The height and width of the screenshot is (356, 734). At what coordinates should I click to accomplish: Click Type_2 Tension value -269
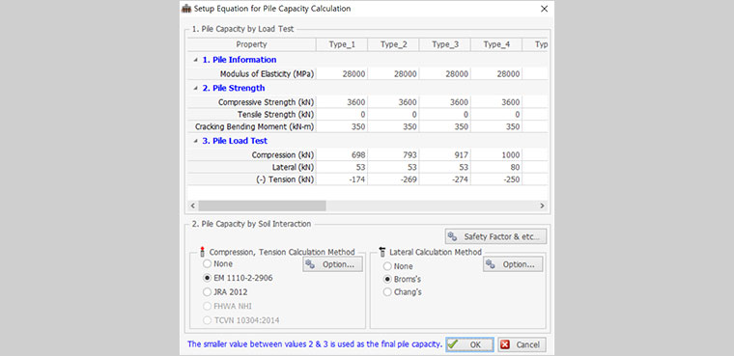point(394,179)
